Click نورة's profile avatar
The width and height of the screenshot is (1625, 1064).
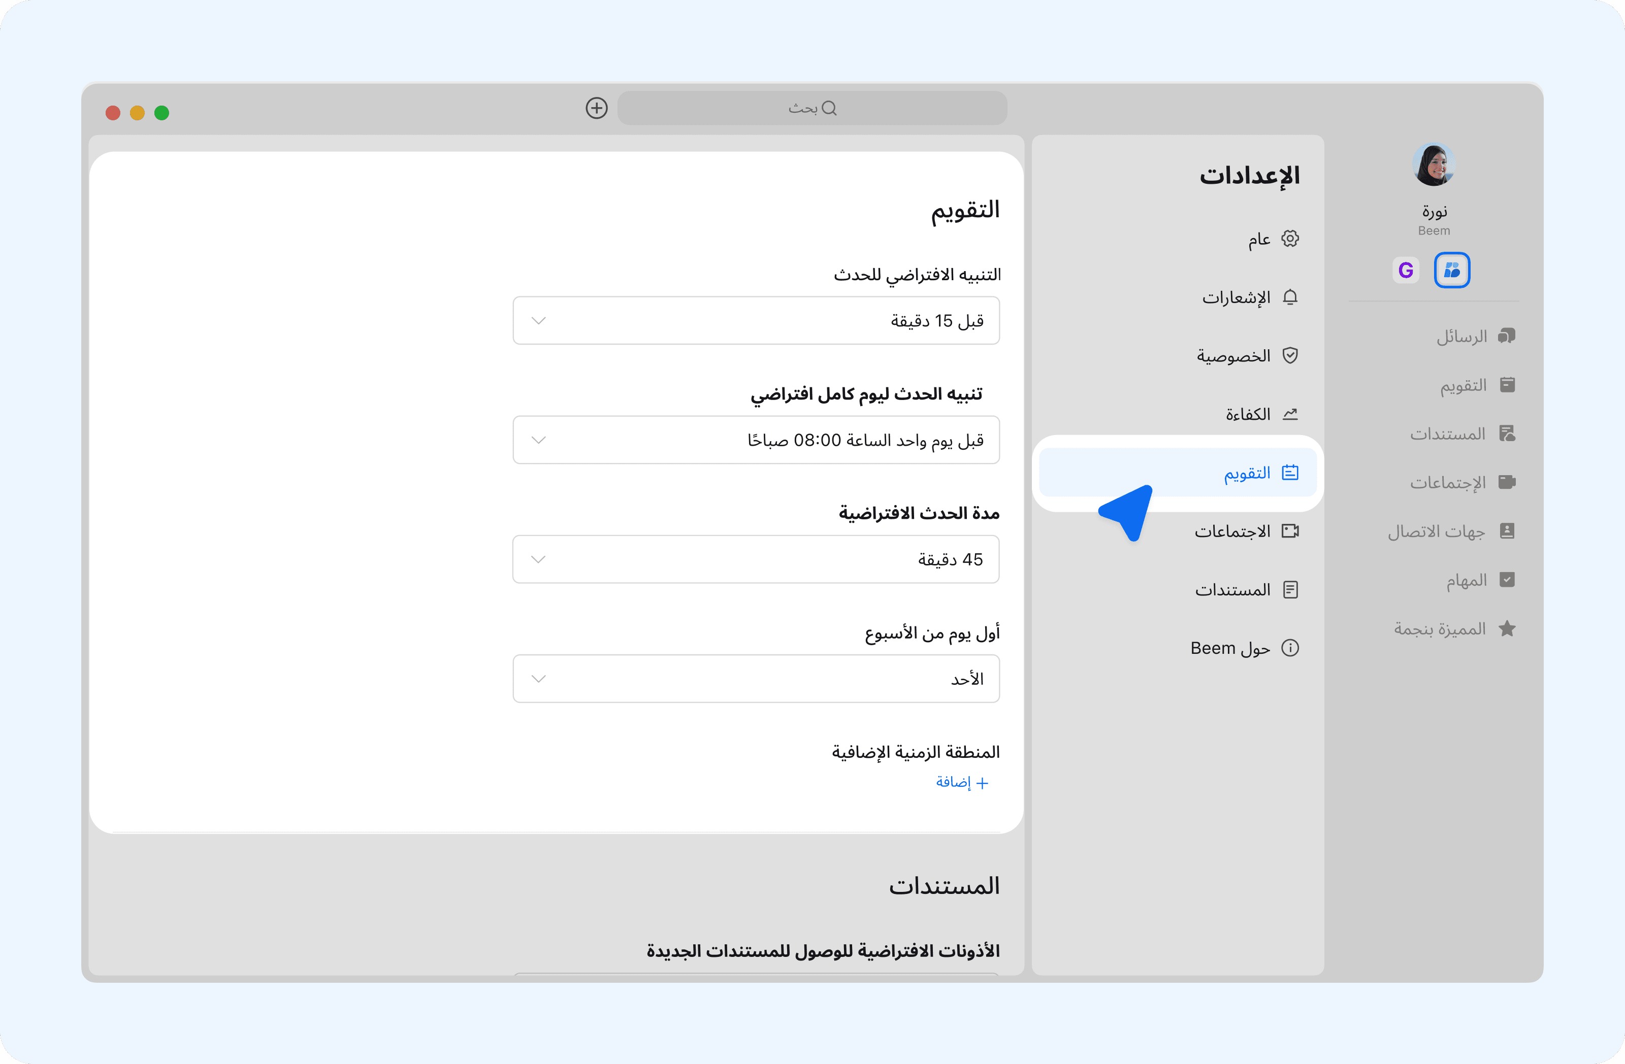[1433, 164]
